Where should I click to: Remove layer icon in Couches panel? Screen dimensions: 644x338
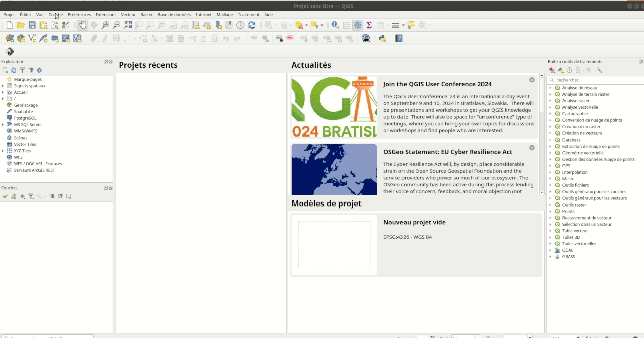(x=69, y=196)
